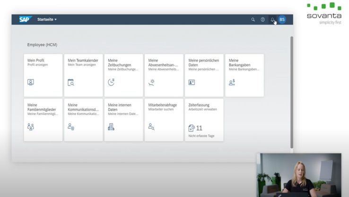This screenshot has width=349, height=197.
Task: Open the Zeiterfassung tile showing 11 days
Action: (204, 119)
